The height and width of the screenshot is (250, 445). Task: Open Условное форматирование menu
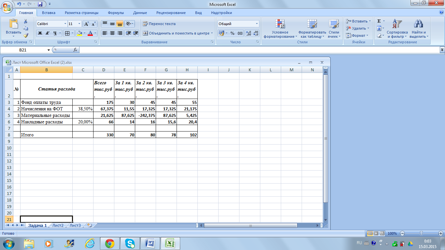coord(280,29)
